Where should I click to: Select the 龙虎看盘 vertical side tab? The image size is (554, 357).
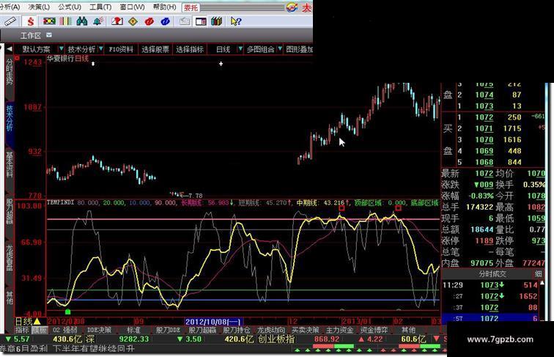[10, 258]
